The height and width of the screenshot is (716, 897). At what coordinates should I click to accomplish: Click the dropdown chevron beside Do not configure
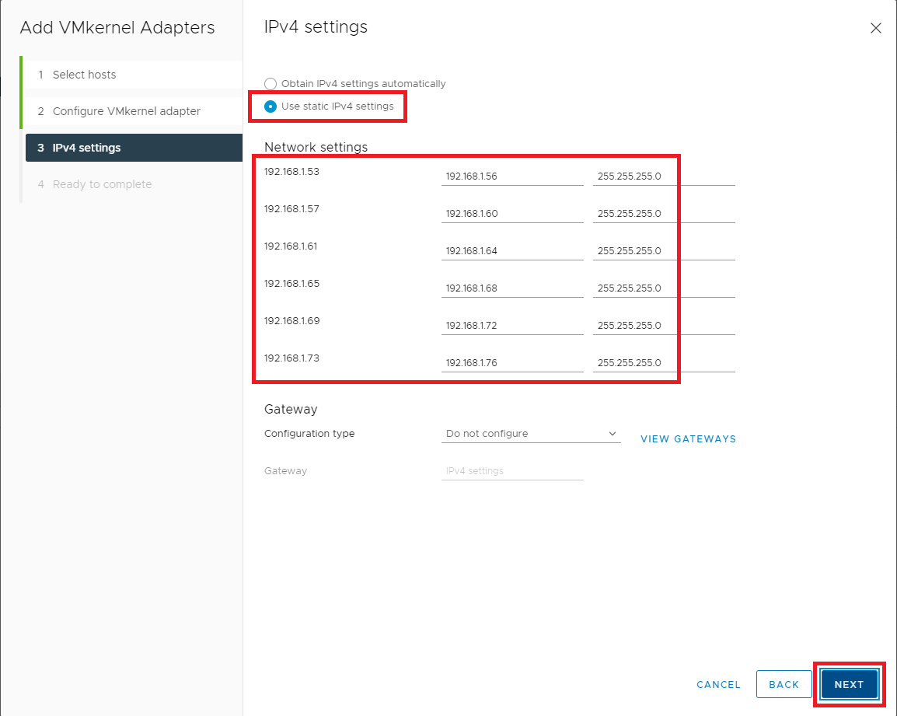coord(612,434)
